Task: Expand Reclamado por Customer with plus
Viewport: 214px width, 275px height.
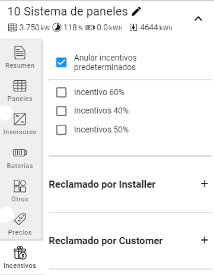Action: coord(205,240)
